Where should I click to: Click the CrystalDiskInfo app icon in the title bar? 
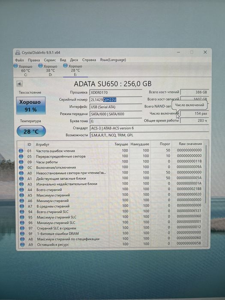point(18,53)
